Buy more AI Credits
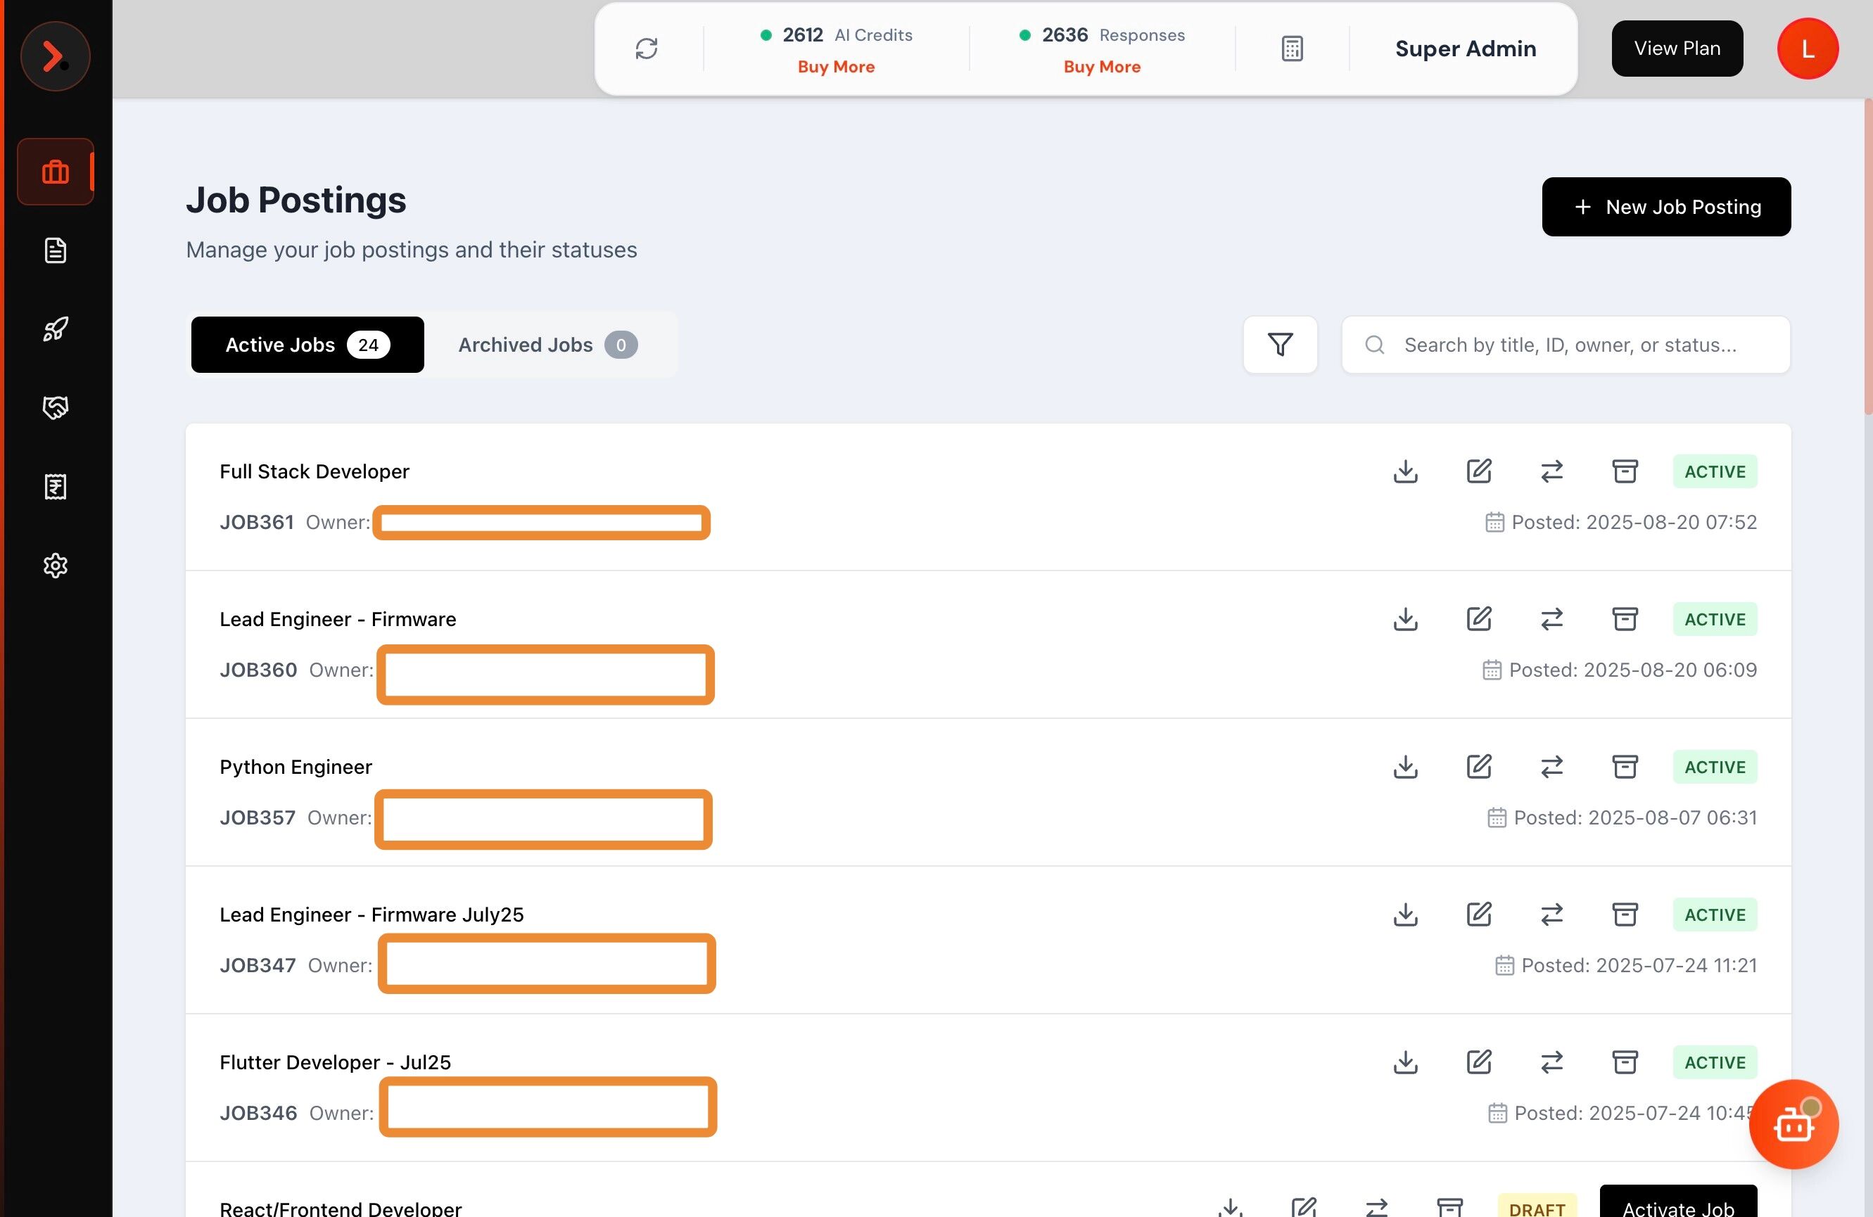Screen dimensions: 1873x1217 (836, 66)
